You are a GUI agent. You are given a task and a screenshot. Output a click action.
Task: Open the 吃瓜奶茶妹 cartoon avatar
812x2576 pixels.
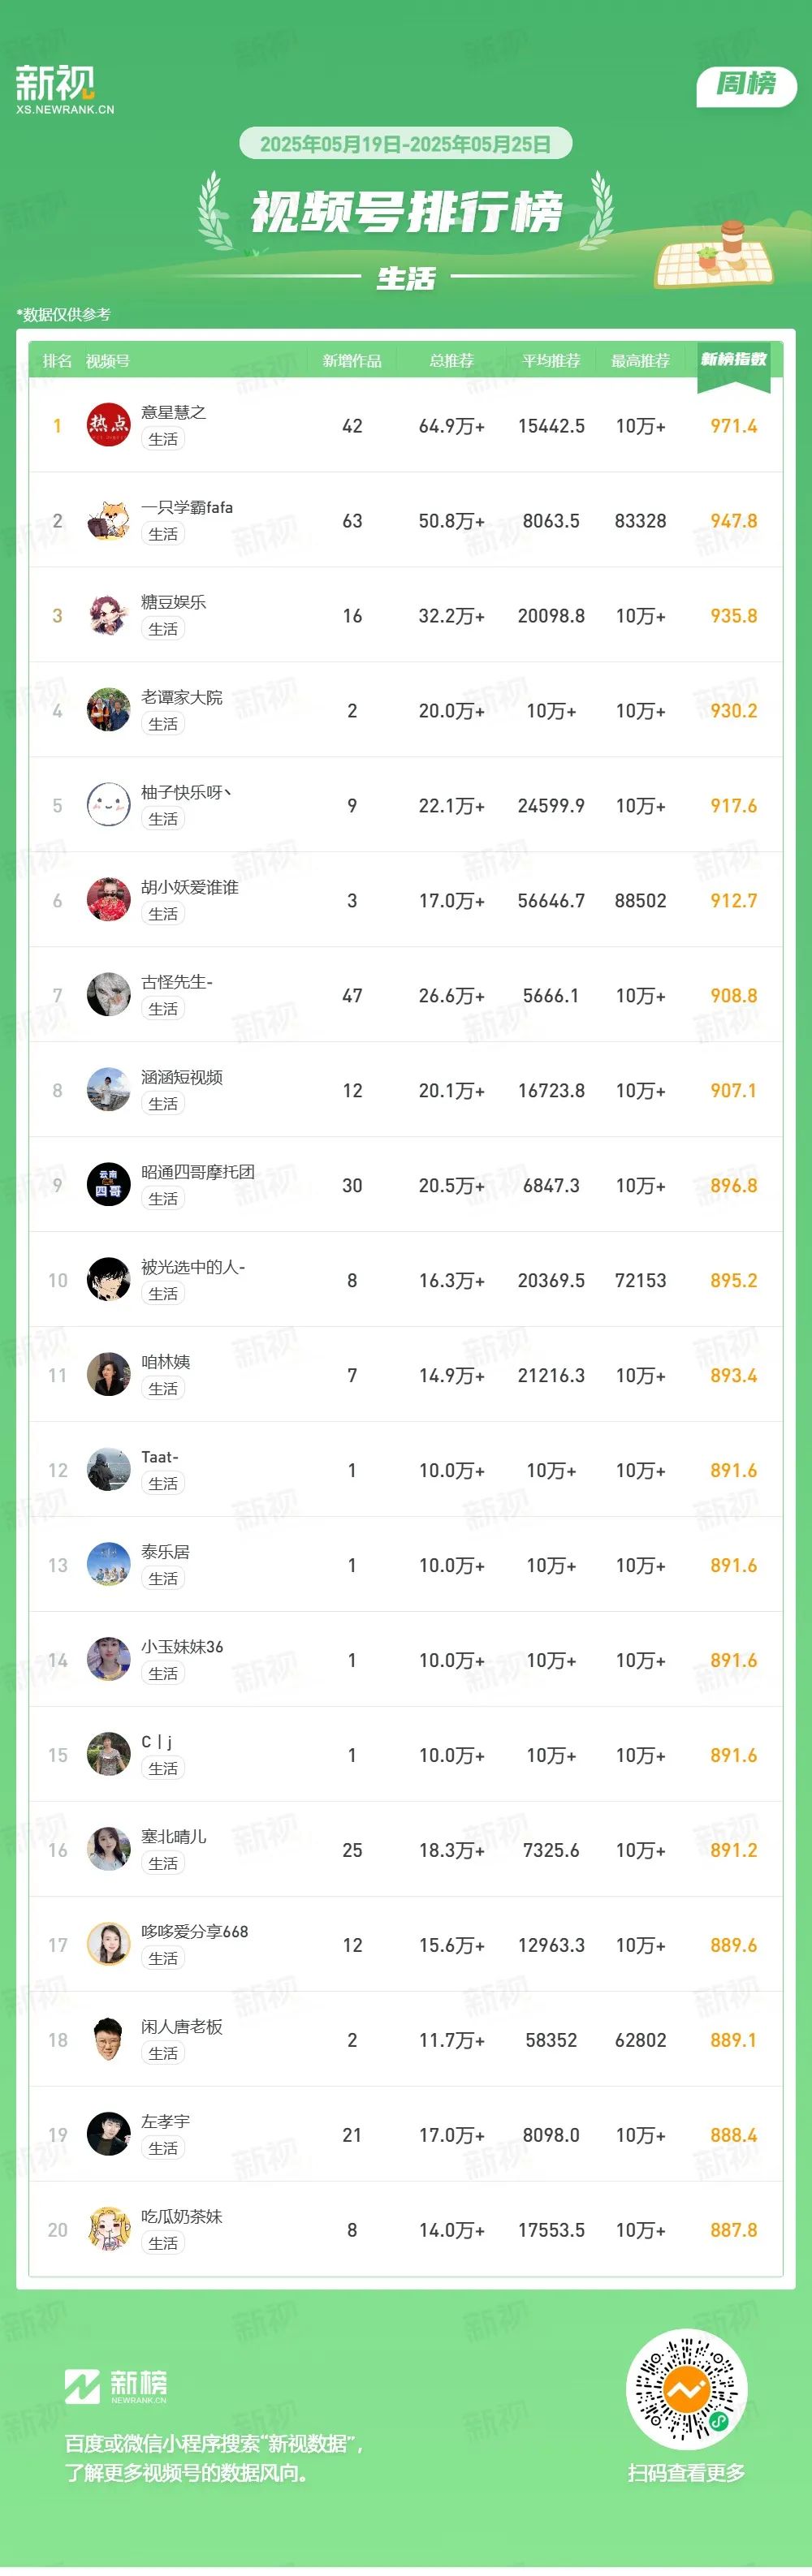pos(108,2230)
